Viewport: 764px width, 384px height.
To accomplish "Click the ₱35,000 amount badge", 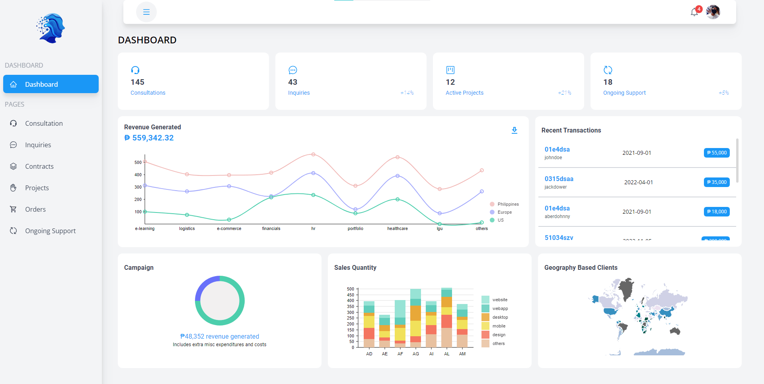I will coord(717,182).
